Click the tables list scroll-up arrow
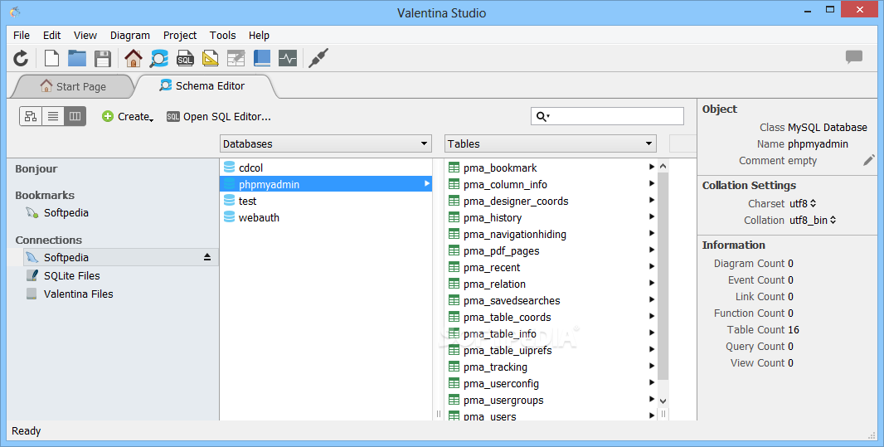This screenshot has width=884, height=447. point(663,166)
